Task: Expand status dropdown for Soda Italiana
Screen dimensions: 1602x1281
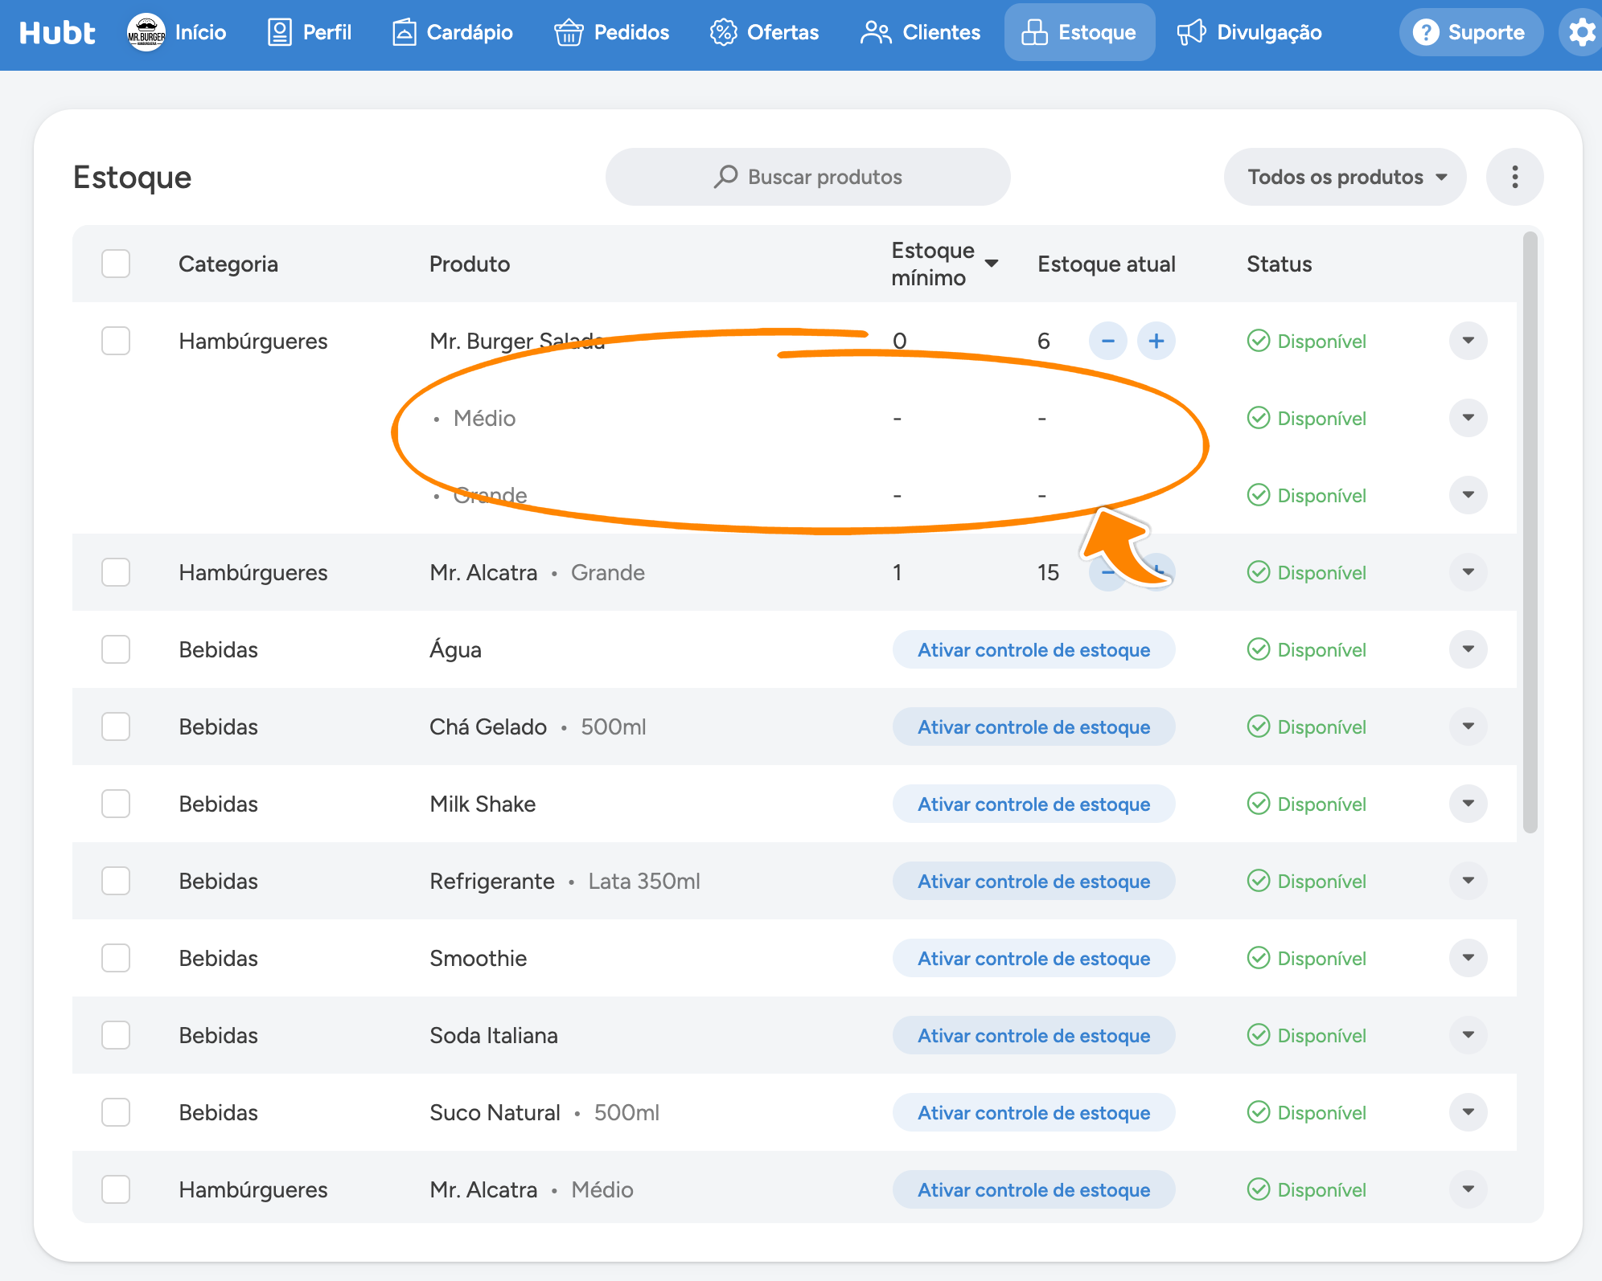Action: point(1468,1035)
